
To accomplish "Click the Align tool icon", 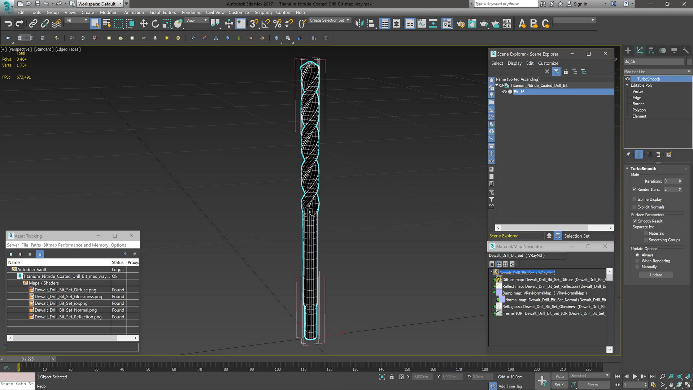I will 371,24.
